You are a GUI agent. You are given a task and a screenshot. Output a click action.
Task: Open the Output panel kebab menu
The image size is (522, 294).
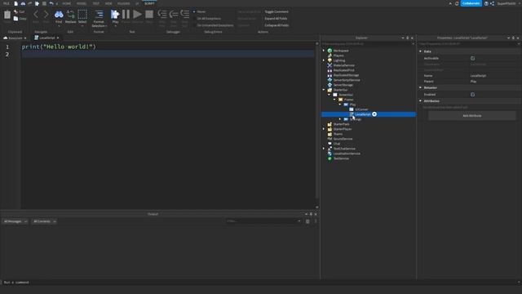[x=316, y=221]
